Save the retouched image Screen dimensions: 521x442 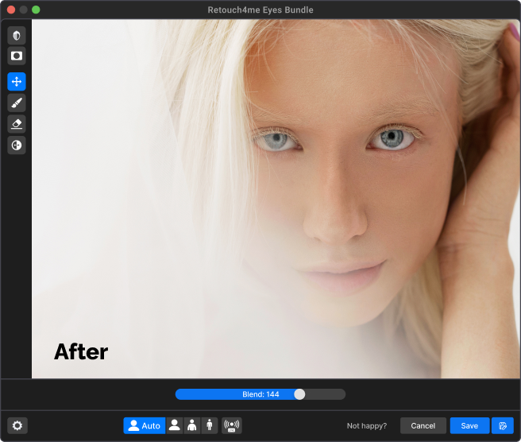pyautogui.click(x=469, y=426)
